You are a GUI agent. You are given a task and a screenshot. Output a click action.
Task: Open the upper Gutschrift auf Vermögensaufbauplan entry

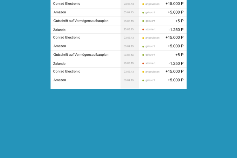81,21
